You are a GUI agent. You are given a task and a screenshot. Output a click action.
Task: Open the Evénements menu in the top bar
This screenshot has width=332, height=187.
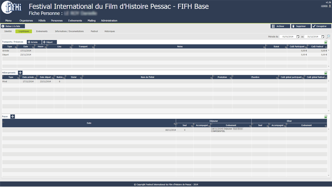click(x=75, y=20)
